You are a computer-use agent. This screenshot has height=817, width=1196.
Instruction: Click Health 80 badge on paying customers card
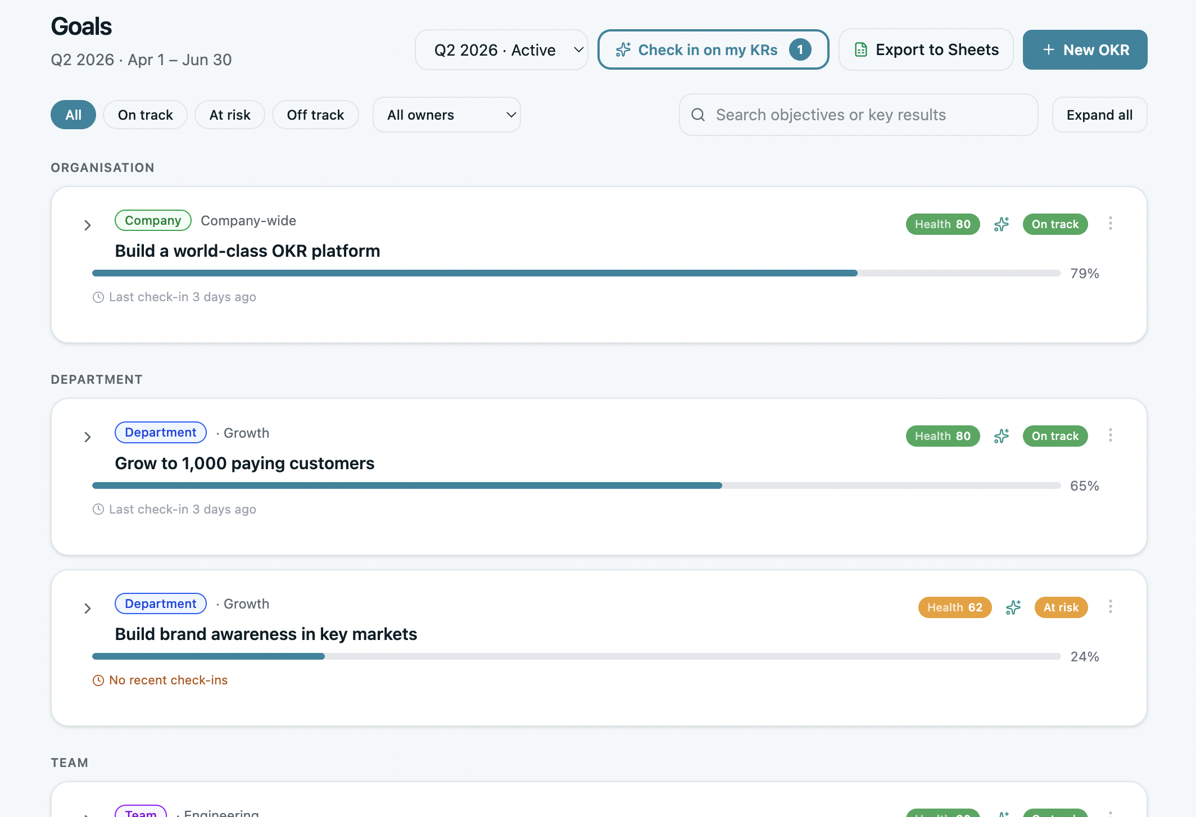[x=943, y=436]
